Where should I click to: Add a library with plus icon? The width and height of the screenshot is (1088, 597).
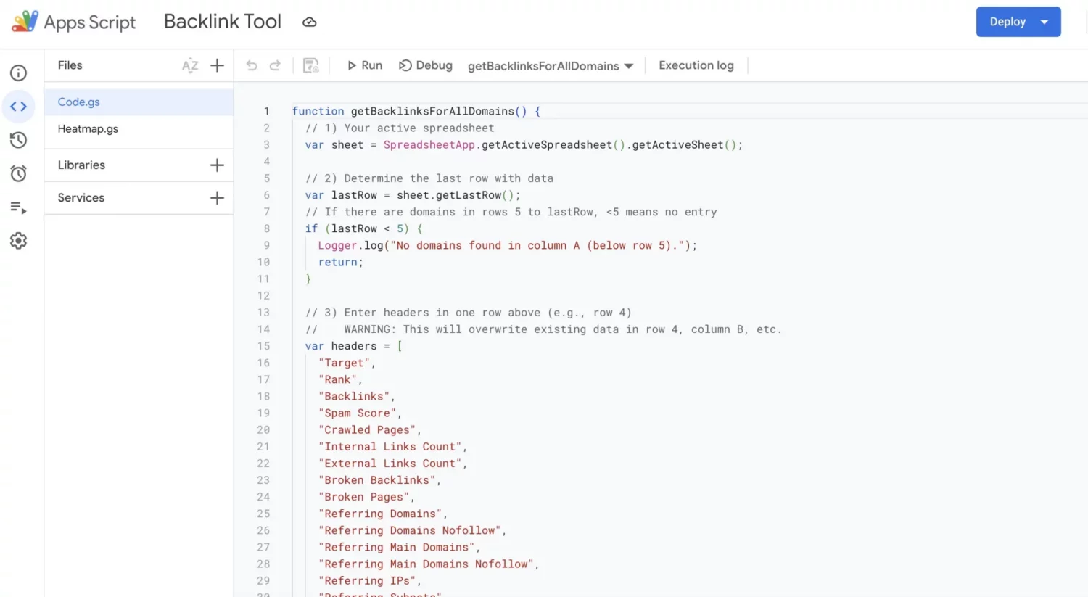[x=217, y=165]
